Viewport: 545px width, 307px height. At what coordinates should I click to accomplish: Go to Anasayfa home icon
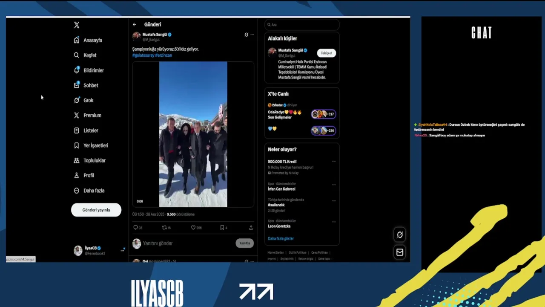point(77,40)
